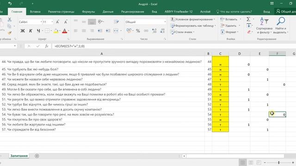296x166 pixels.
Task: Click increase indent icon
Action: pos(108,31)
